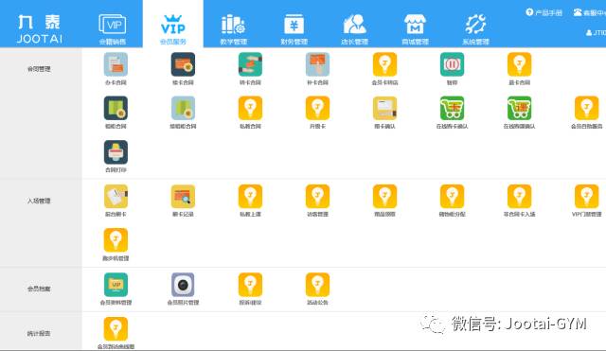Open 跑步机管理 lightbulb icon
Screen dimensions: 606x351
[x=116, y=240]
